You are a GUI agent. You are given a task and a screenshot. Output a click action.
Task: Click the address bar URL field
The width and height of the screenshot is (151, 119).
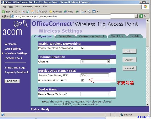[x=74, y=16]
